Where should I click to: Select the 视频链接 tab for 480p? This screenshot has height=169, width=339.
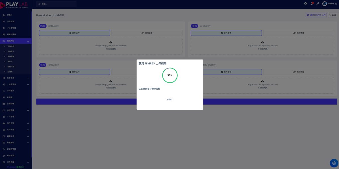click(299, 33)
